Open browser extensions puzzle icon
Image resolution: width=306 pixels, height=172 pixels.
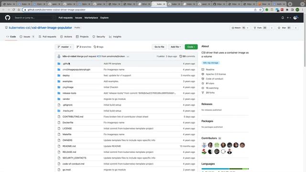point(287,10)
